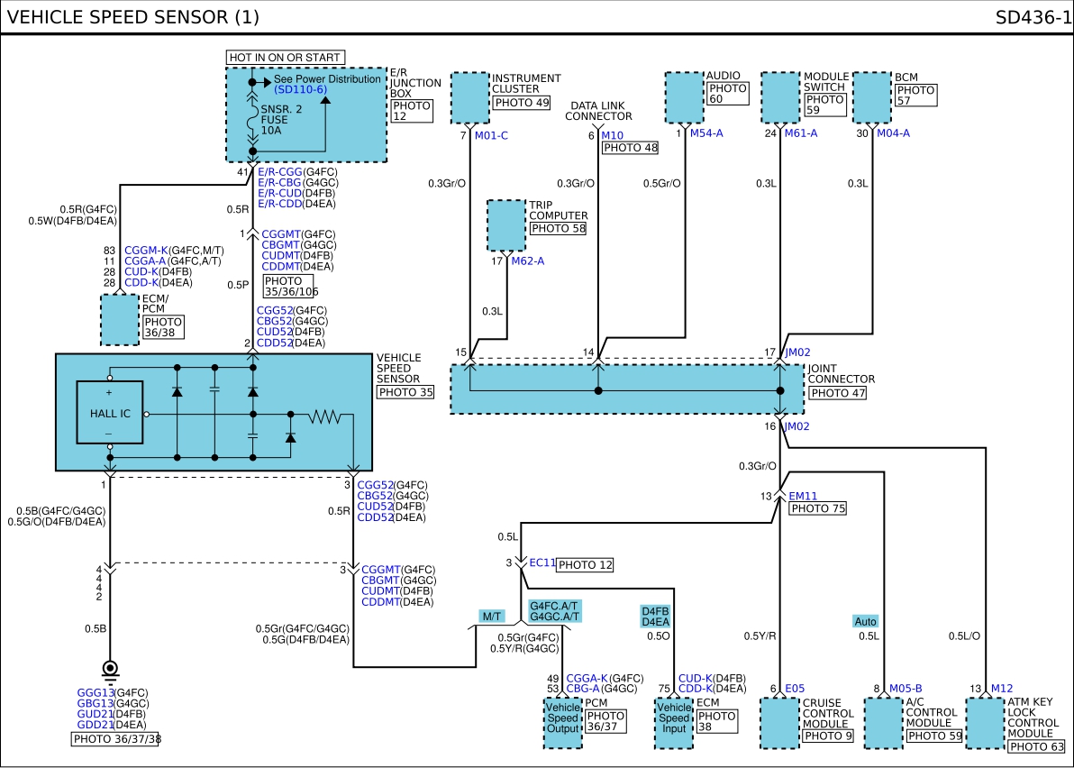Click the "CRUISE CONTROL MODULE" label
This screenshot has height=768, width=1074.
click(828, 713)
